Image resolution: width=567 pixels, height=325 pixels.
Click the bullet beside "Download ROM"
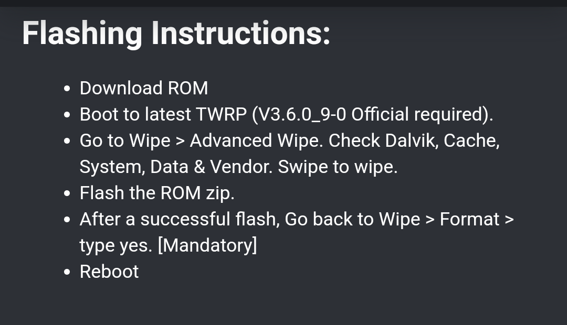point(67,89)
